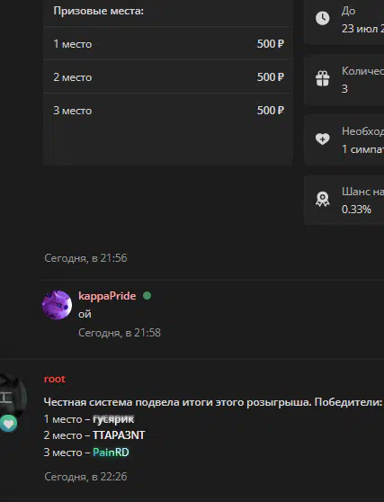The width and height of the screenshot is (384, 502).
Task: Select the 1 место prize row
Action: click(167, 43)
